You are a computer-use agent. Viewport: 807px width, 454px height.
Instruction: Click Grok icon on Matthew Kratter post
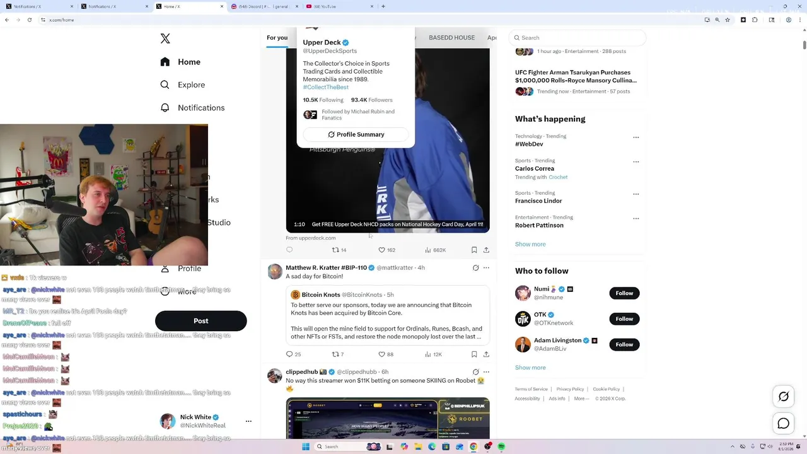coord(475,267)
